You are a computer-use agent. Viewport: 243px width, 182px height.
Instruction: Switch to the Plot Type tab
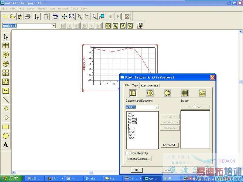point(132,85)
